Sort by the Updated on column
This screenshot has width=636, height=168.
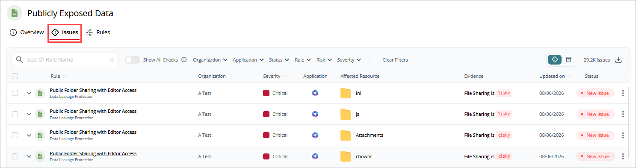555,76
